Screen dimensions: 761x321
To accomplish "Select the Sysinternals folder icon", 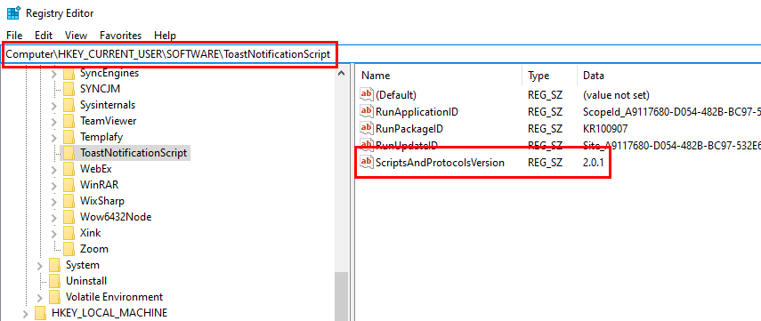I will [x=69, y=105].
